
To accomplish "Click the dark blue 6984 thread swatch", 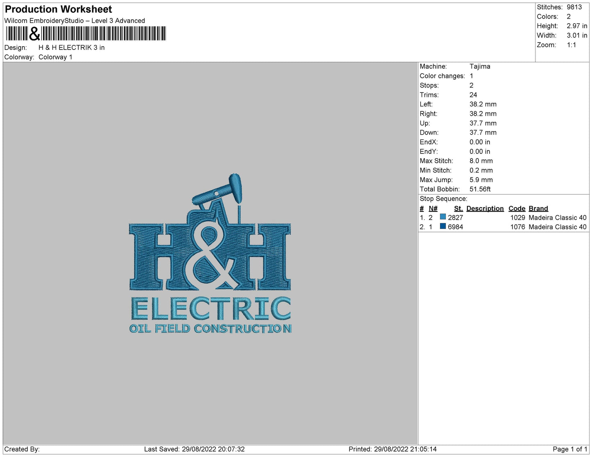I will pyautogui.click(x=443, y=226).
